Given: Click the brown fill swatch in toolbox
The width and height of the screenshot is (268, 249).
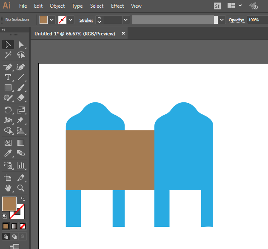Looking at the screenshot, I should (9, 203).
